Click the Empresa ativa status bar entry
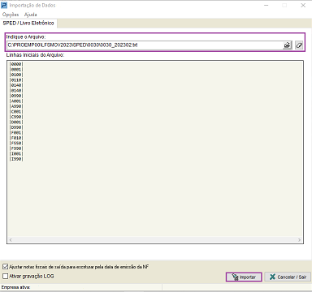312x292 pixels. point(15,287)
